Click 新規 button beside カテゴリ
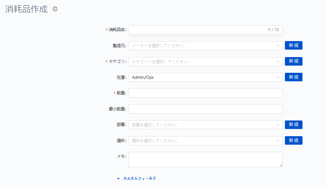 pyautogui.click(x=293, y=61)
